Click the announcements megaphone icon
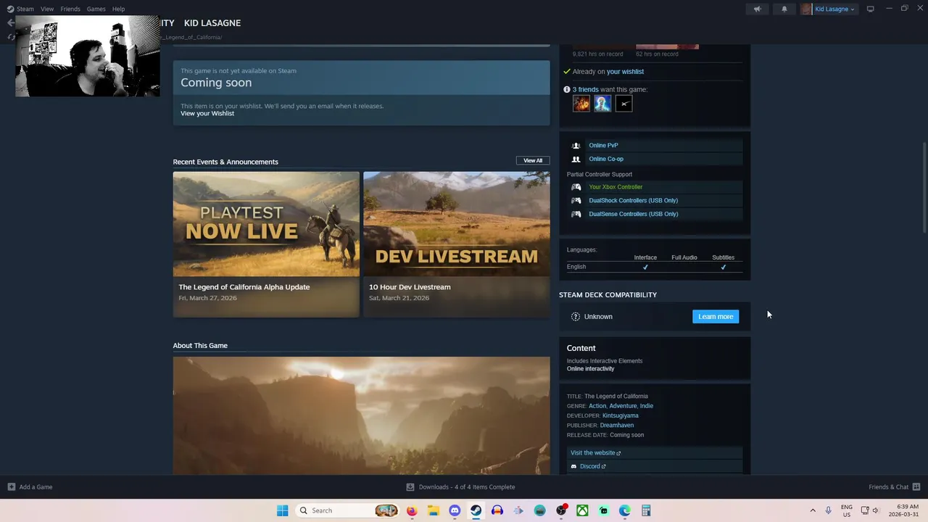 click(x=757, y=9)
